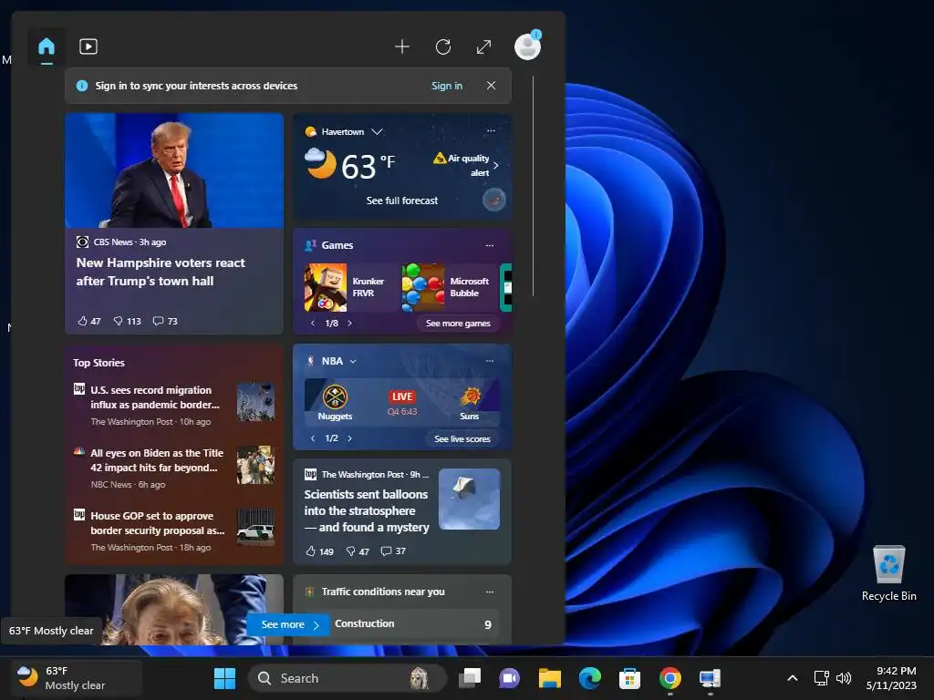The image size is (934, 700).
Task: Add a widget with the plus icon
Action: point(402,46)
